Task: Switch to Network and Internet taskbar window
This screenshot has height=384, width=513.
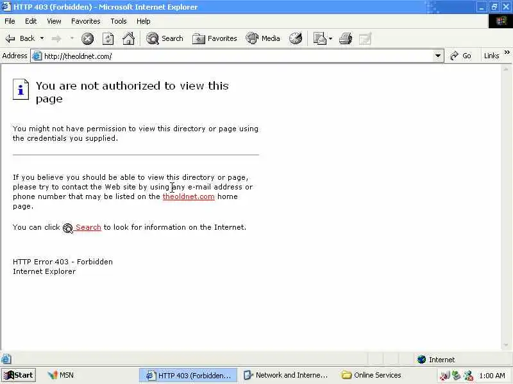Action: [286, 375]
